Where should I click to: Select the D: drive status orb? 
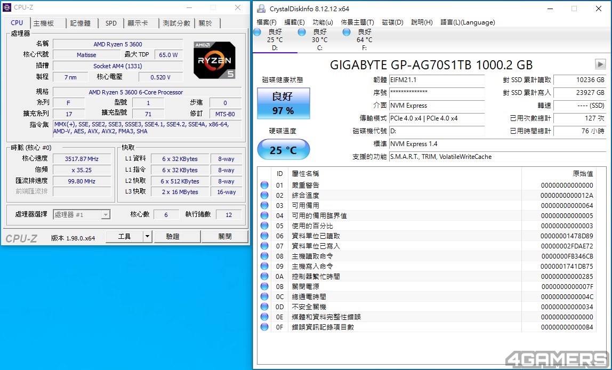(257, 32)
